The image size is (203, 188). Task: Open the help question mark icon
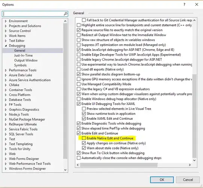tap(184, 5)
